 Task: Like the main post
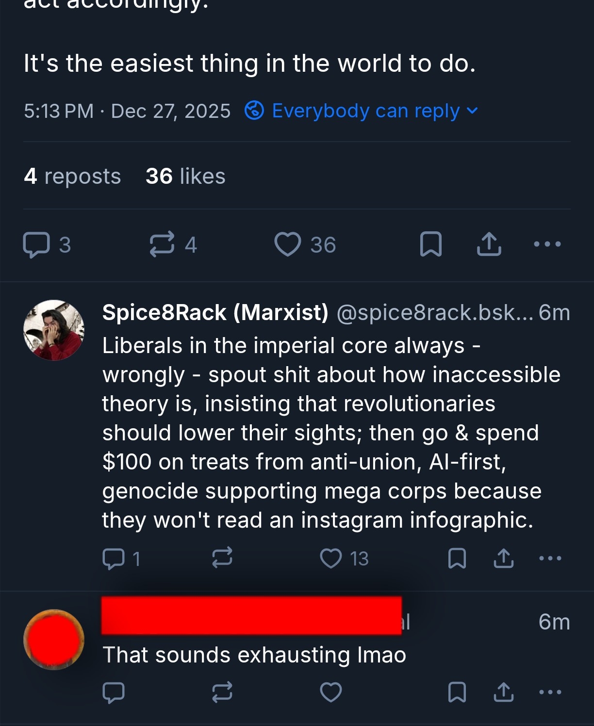coord(288,244)
